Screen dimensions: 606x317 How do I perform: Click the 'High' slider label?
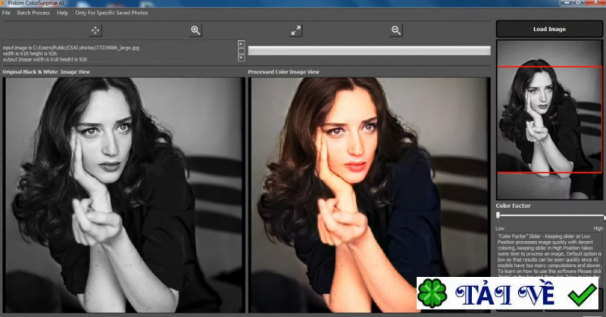click(x=598, y=228)
